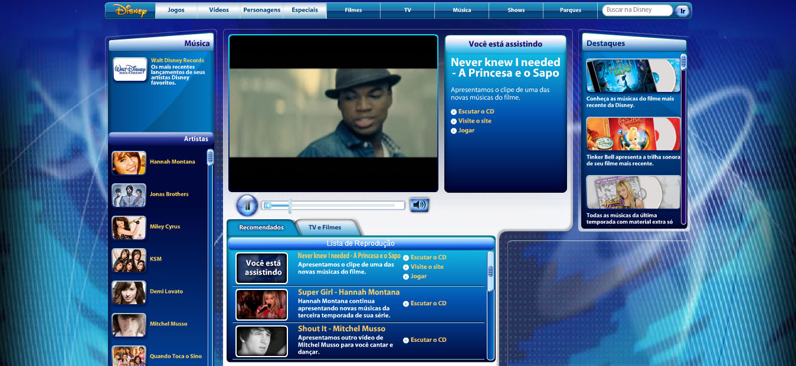Open the Hannah Montana CD highlight image
The height and width of the screenshot is (366, 796).
coord(633,193)
